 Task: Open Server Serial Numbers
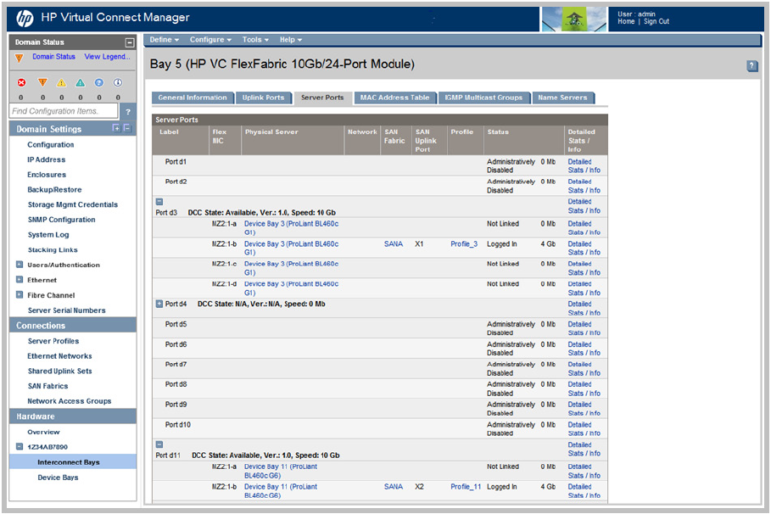[66, 310]
